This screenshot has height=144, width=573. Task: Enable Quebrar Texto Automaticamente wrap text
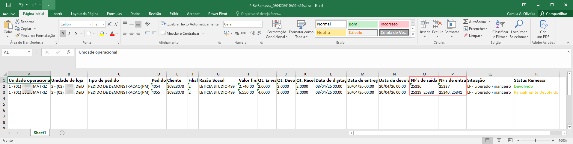pyautogui.click(x=190, y=24)
